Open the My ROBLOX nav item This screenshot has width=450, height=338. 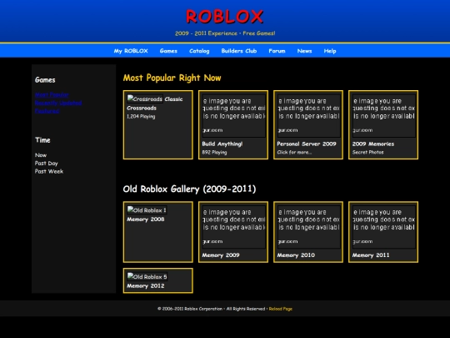(x=131, y=51)
